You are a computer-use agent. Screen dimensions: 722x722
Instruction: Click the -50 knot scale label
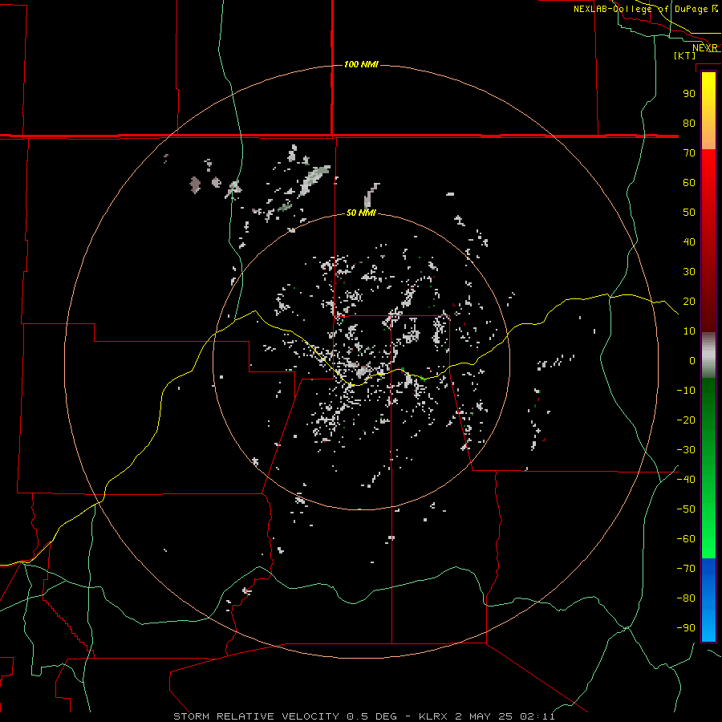(x=686, y=509)
